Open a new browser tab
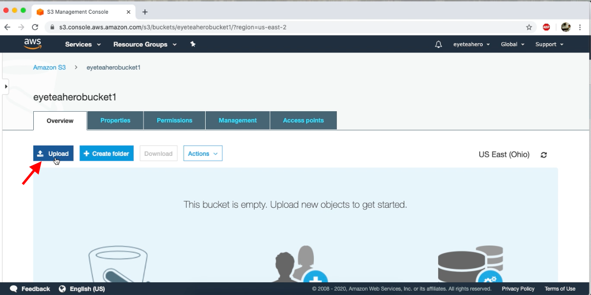The width and height of the screenshot is (591, 295). [145, 12]
